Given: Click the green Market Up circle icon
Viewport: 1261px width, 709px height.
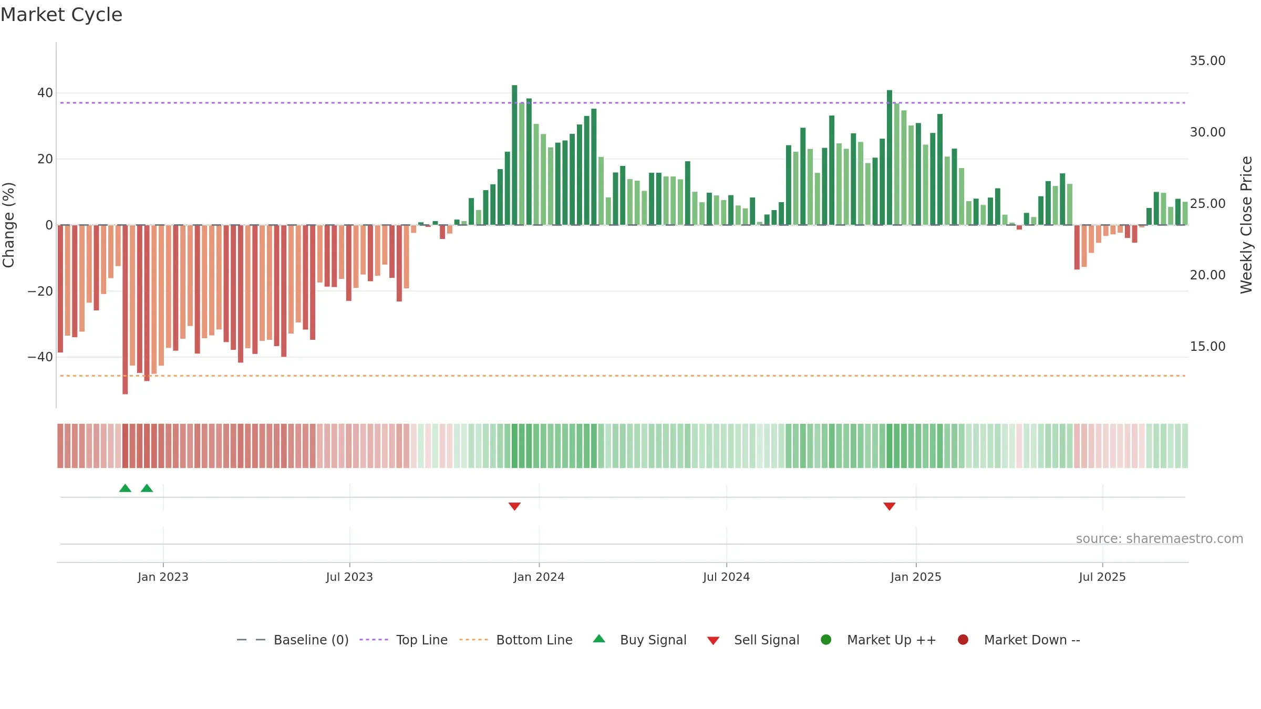Looking at the screenshot, I should pyautogui.click(x=826, y=640).
